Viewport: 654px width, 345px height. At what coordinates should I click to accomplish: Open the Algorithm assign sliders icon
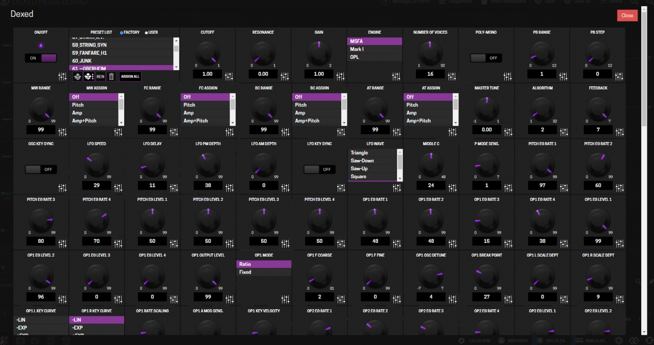point(564,132)
